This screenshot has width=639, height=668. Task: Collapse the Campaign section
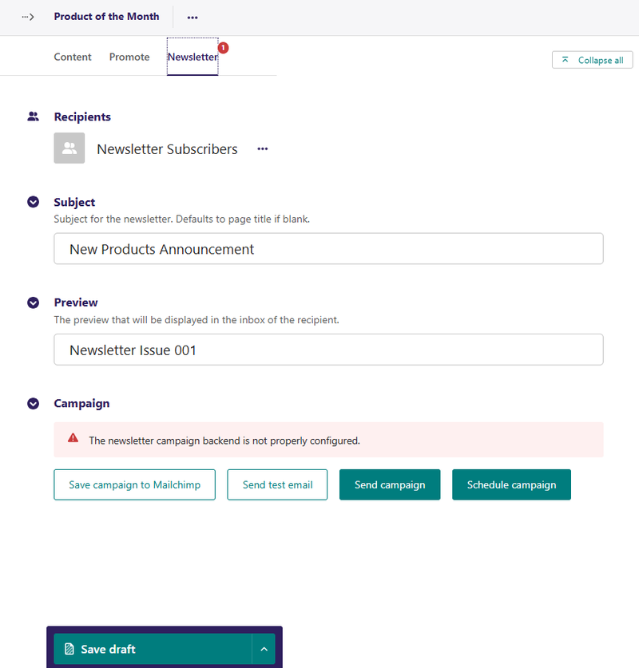tap(34, 403)
